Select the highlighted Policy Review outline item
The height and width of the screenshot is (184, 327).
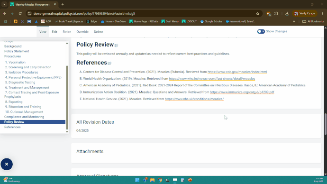pos(33,122)
